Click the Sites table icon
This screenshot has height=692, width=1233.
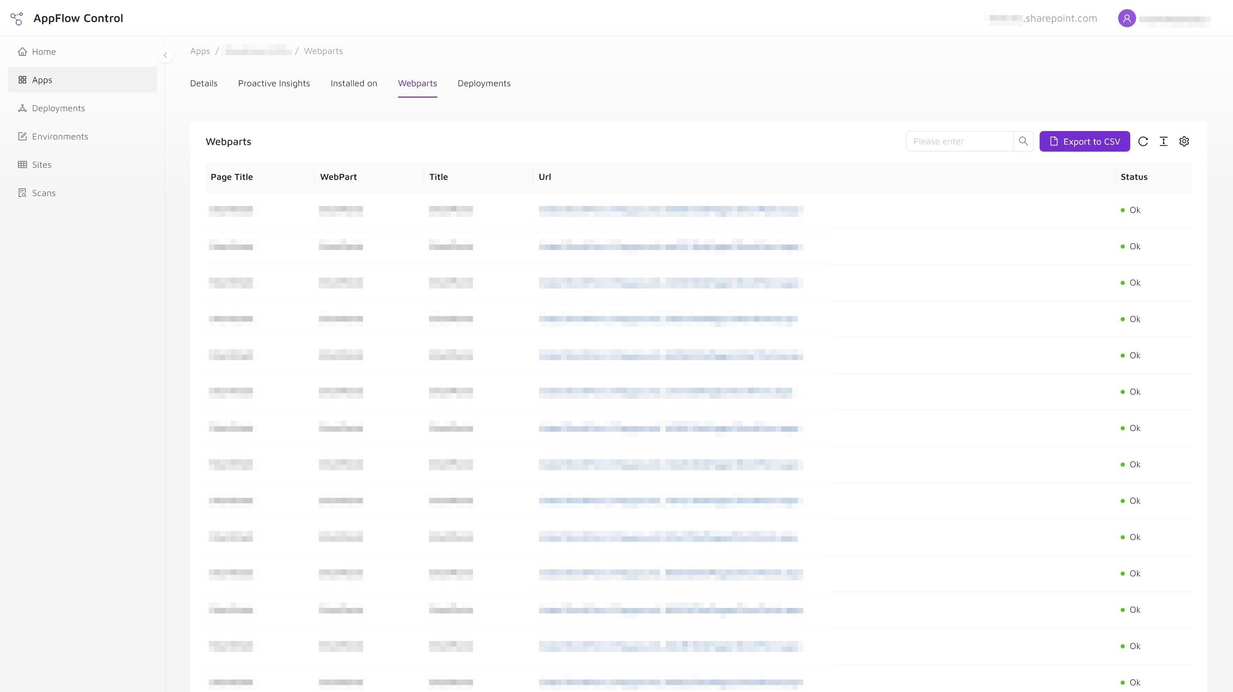(22, 165)
